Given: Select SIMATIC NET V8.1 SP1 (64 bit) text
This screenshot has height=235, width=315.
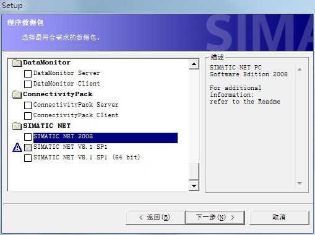Looking at the screenshot, I should [87, 157].
